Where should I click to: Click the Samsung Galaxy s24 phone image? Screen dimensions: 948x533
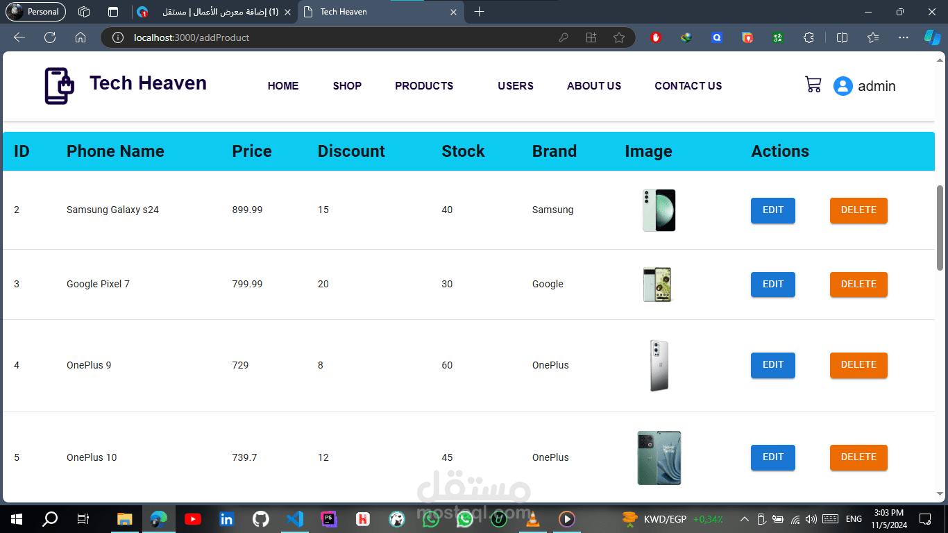(659, 210)
